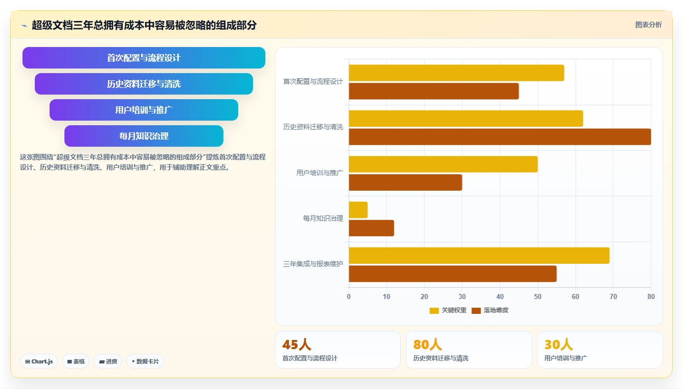This screenshot has height=389, width=683.
Task: Click the 历史资料迁移与清洗 axis label
Action: tap(313, 127)
